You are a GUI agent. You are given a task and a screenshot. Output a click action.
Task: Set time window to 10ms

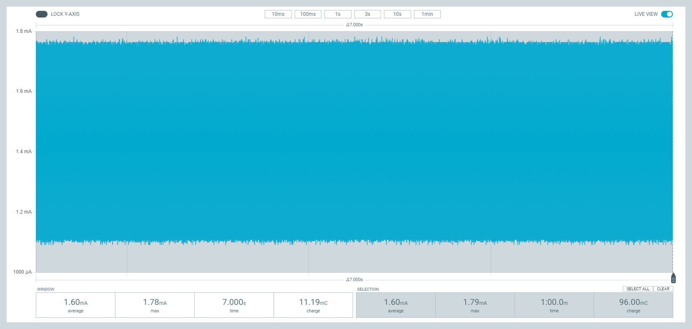278,14
